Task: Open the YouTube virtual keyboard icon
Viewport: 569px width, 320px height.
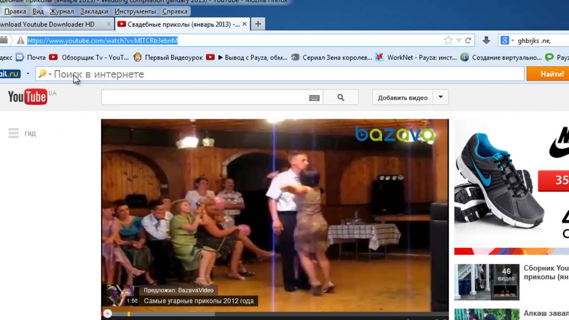Action: point(314,98)
